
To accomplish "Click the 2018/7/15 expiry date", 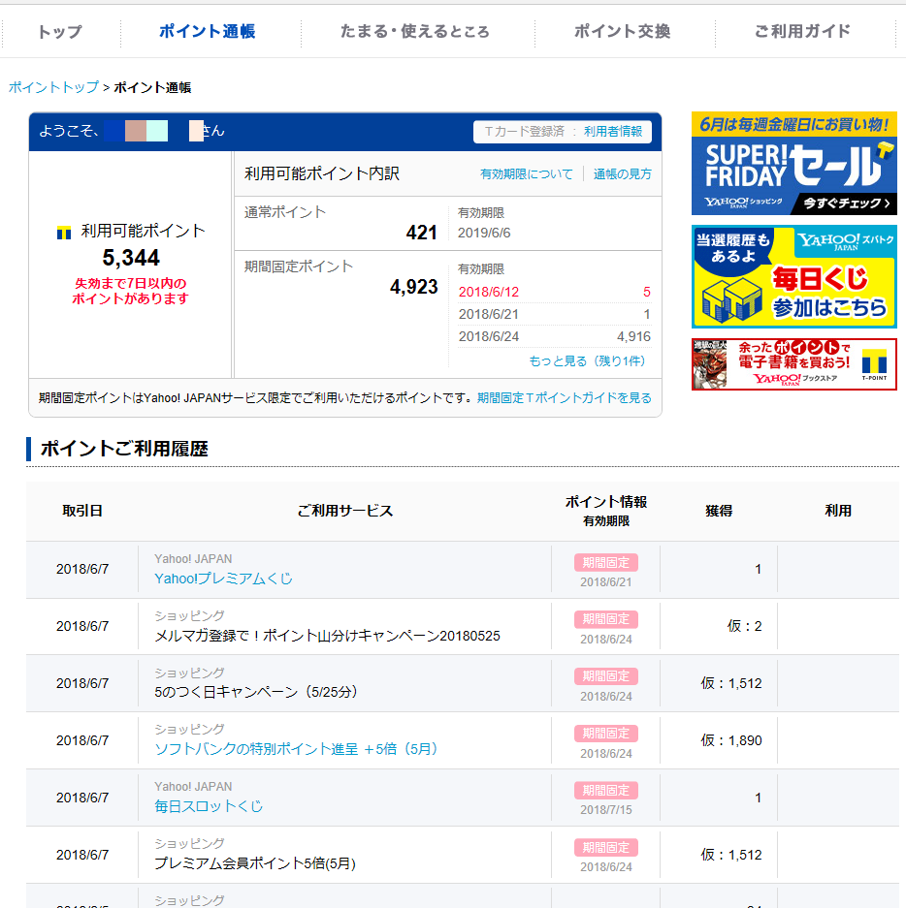I will pos(605,810).
